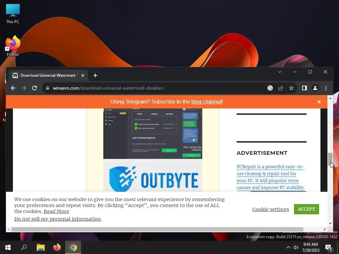Screen dimensions: 339x254
Task: Open a new tab with plus button
Action: click(x=95, y=75)
